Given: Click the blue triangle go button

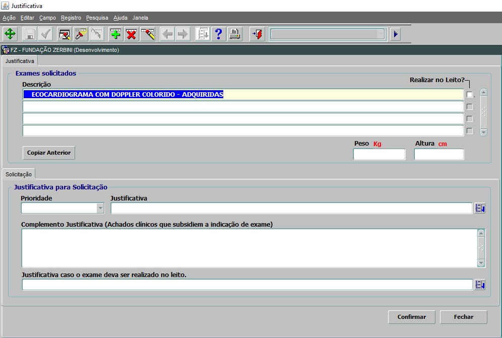Looking at the screenshot, I should tap(395, 34).
